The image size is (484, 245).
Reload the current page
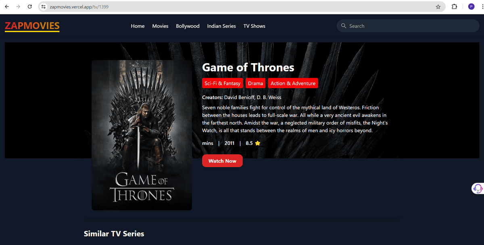click(30, 7)
